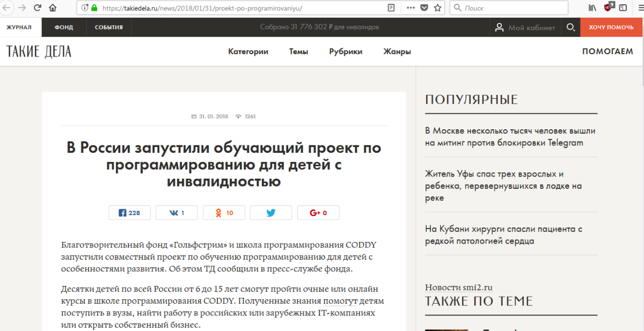This screenshot has height=331, width=644.
Task: Open the Категории menu
Action: pyautogui.click(x=248, y=52)
